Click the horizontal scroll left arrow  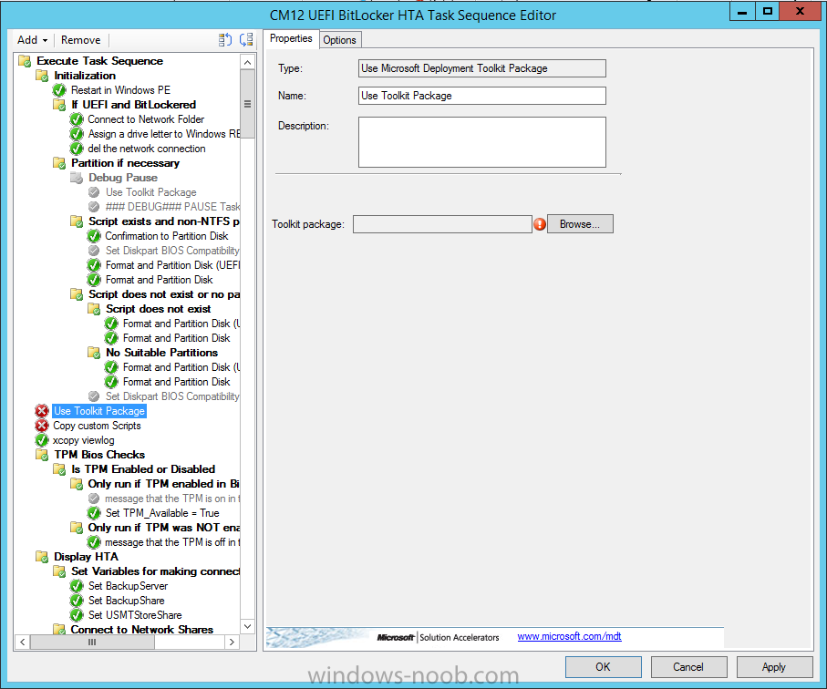coord(23,643)
